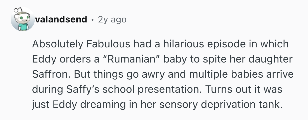Click the dot separator before the timestamp
The width and height of the screenshot is (308, 120).
[x=93, y=19]
